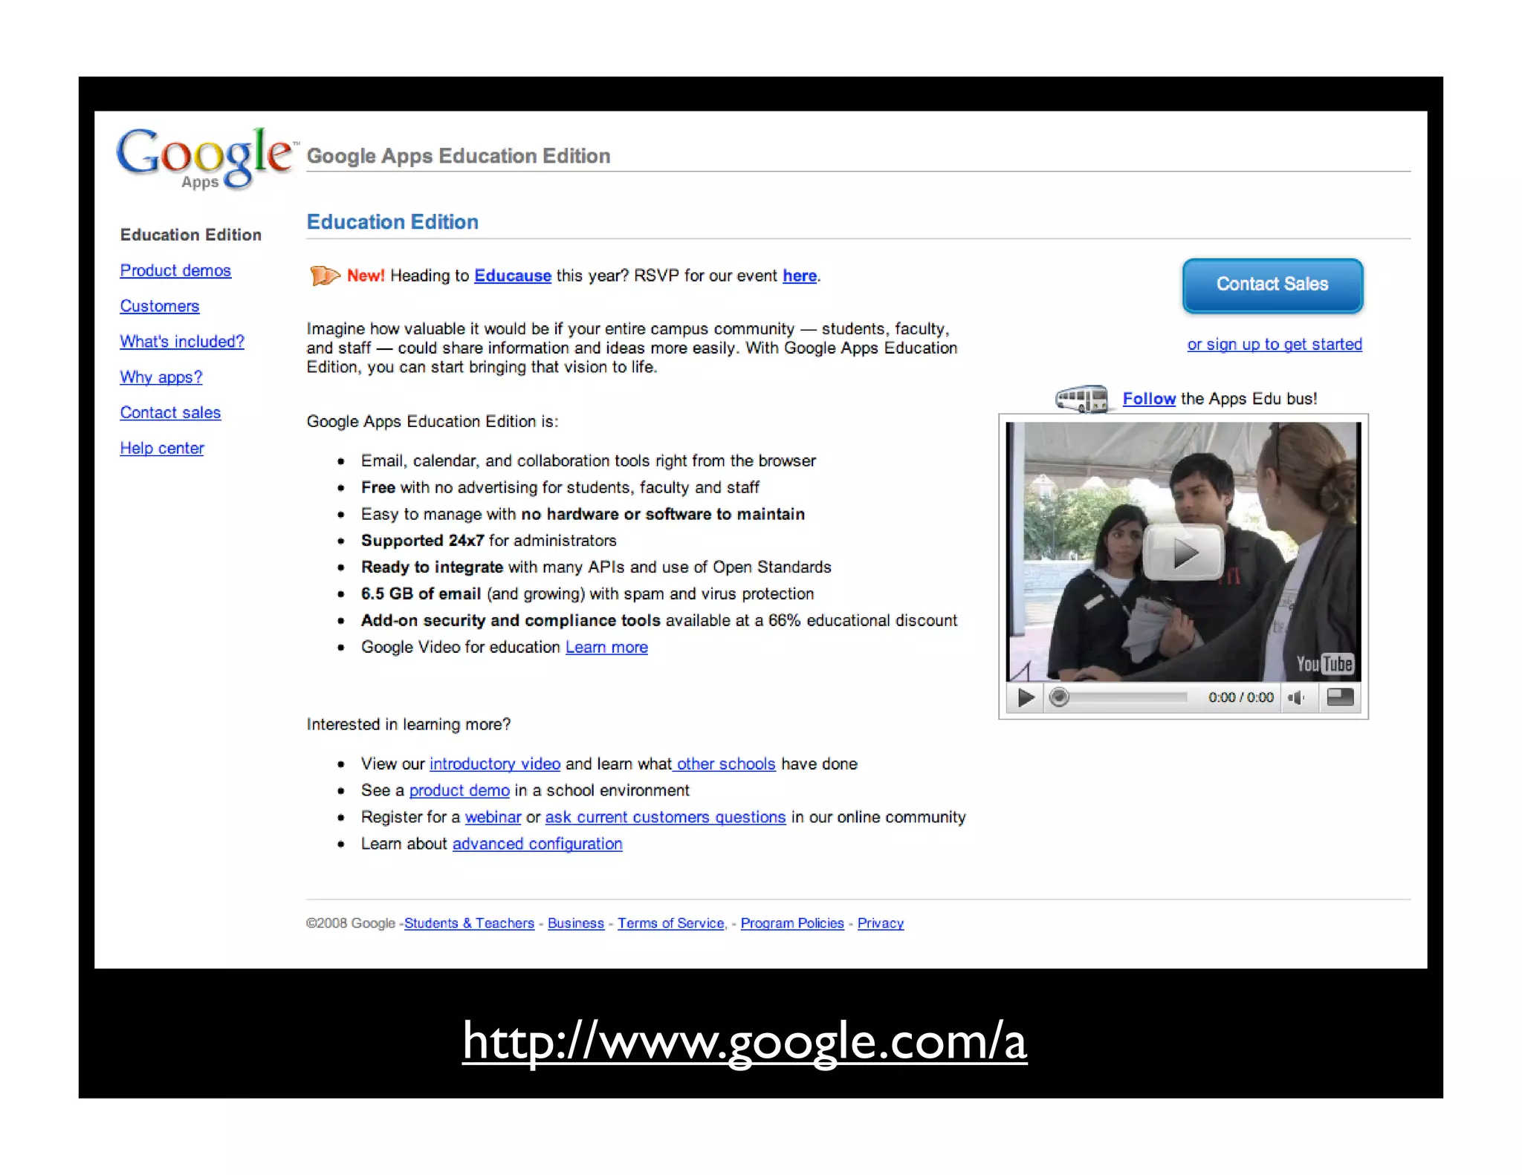Open the introductory video link
This screenshot has width=1522, height=1175.
pos(494,764)
